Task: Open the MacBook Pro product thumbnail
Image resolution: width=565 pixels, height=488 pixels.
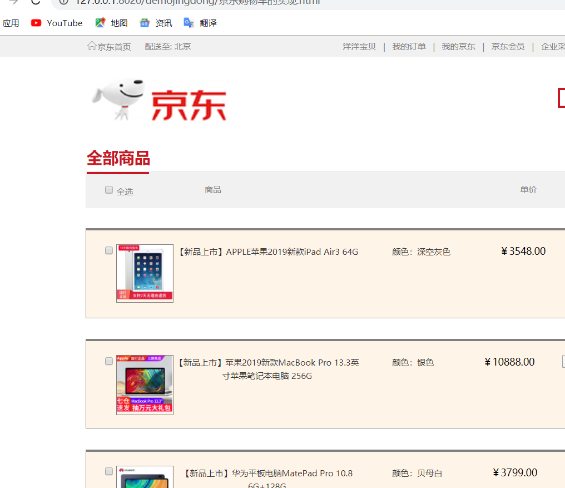Action: [x=145, y=385]
